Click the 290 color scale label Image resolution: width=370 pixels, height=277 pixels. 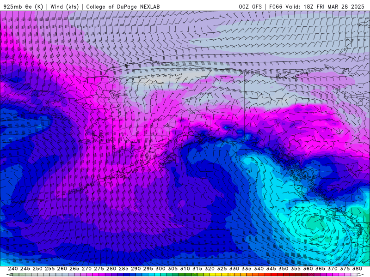[136, 269]
